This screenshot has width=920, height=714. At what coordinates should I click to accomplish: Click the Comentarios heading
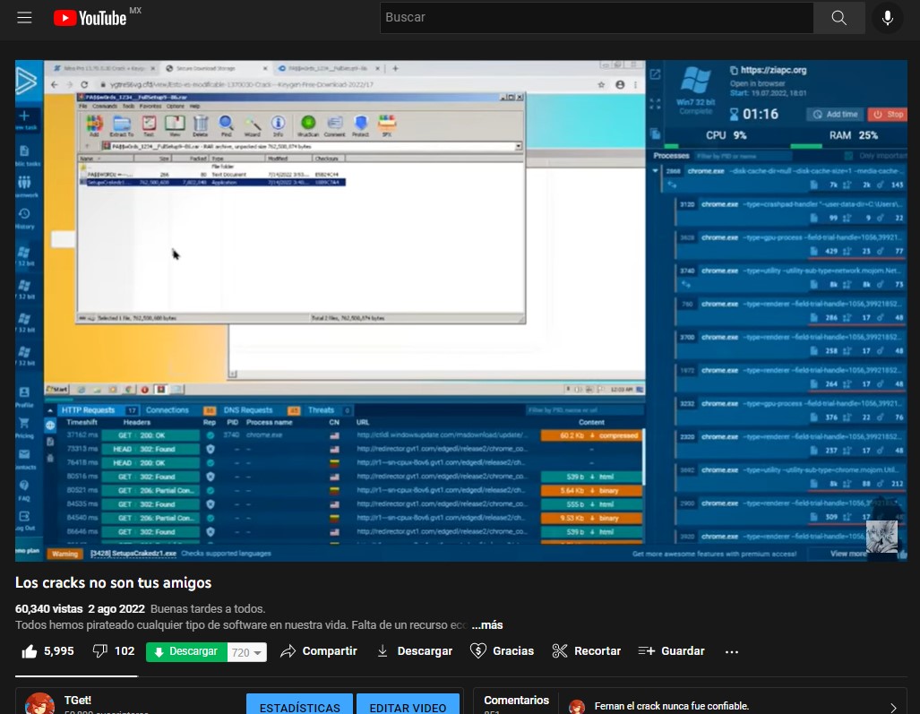pyautogui.click(x=516, y=700)
